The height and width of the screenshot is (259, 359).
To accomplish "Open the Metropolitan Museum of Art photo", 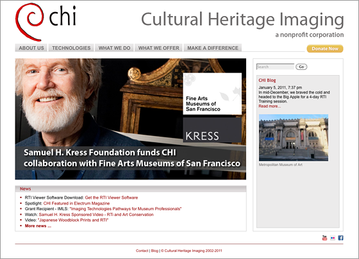I will pos(294,138).
